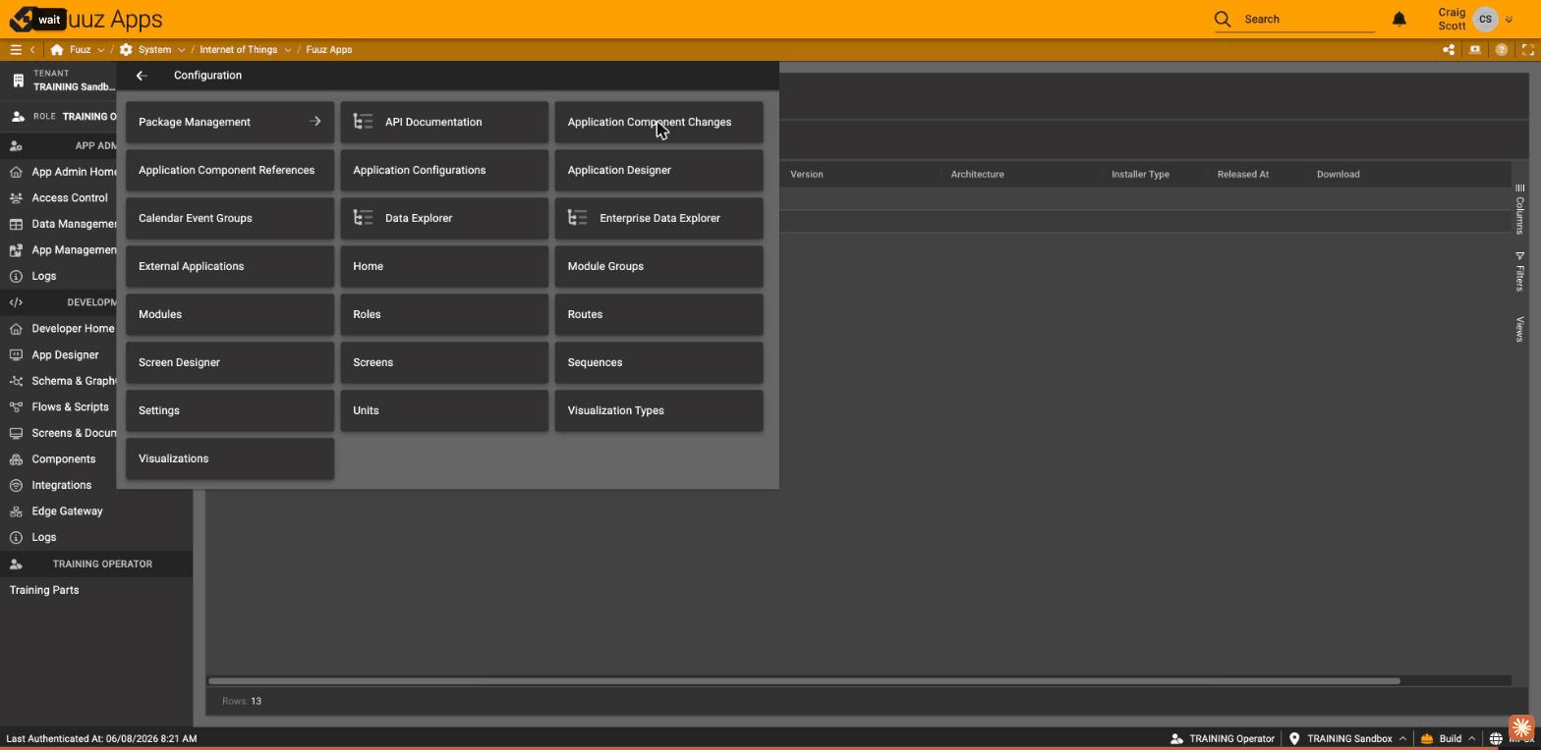This screenshot has width=1541, height=750.
Task: Click the horizontal scrollbar of the table
Action: (804, 680)
